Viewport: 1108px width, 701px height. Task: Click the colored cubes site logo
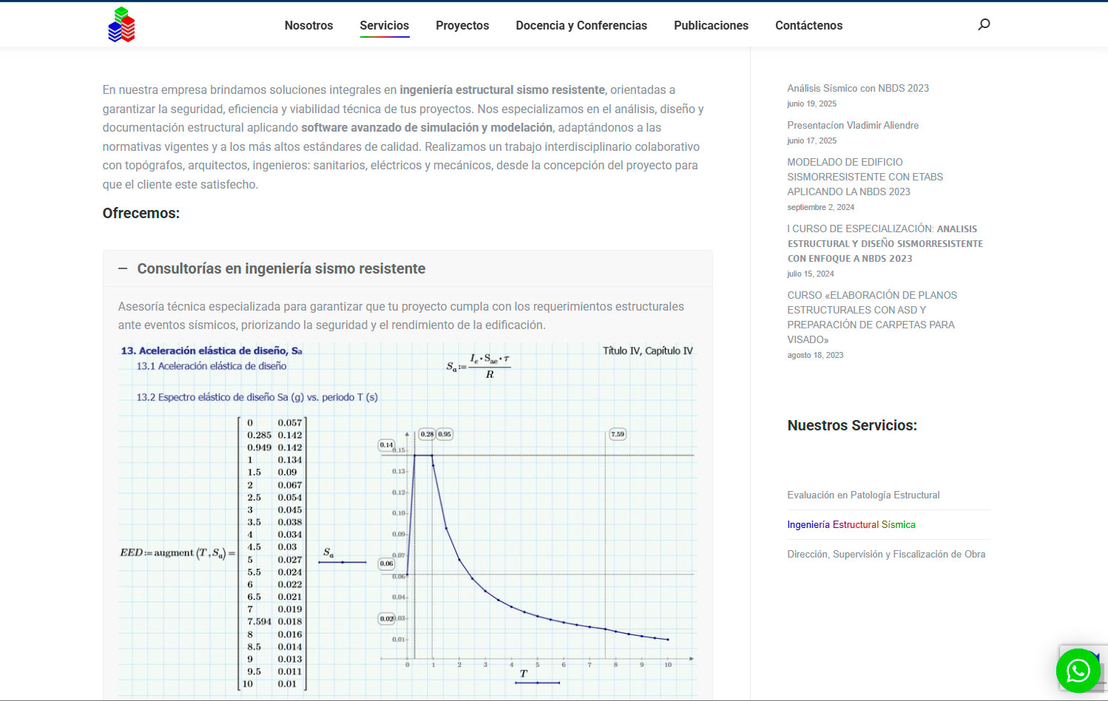point(122,25)
